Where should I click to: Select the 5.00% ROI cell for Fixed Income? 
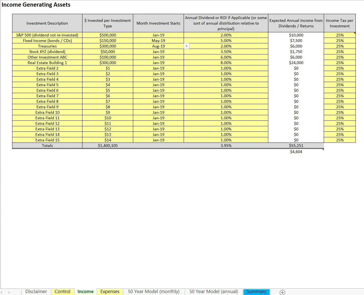(x=226, y=41)
